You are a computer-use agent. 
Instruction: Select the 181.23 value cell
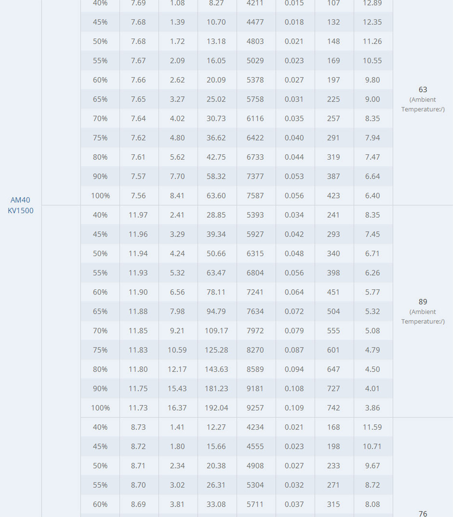216,389
